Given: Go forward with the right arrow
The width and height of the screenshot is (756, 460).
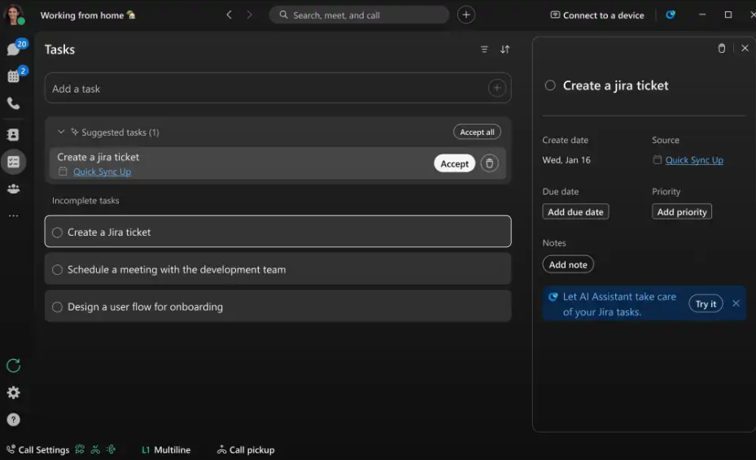Looking at the screenshot, I should tap(249, 15).
